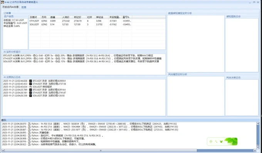This screenshot has width=262, height=153.
Task: Minimize the trading robot window
Action: pos(250,2)
